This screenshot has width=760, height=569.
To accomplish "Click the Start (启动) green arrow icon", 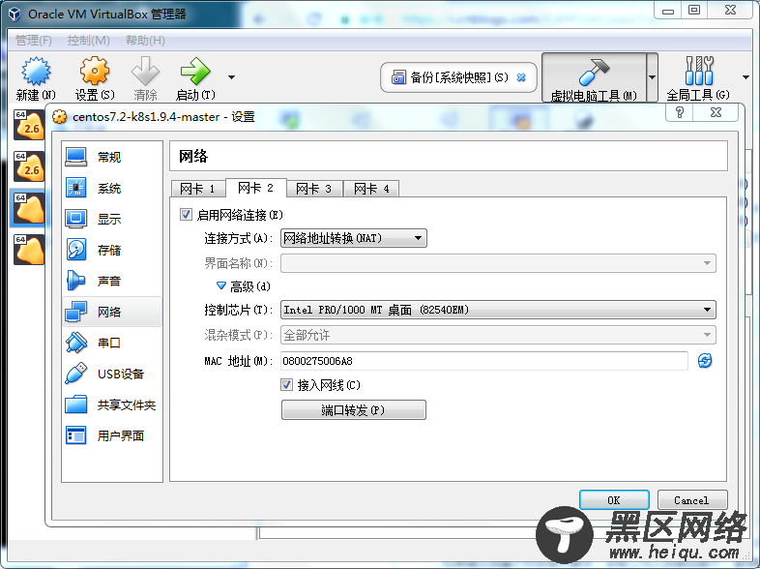I will (x=195, y=71).
